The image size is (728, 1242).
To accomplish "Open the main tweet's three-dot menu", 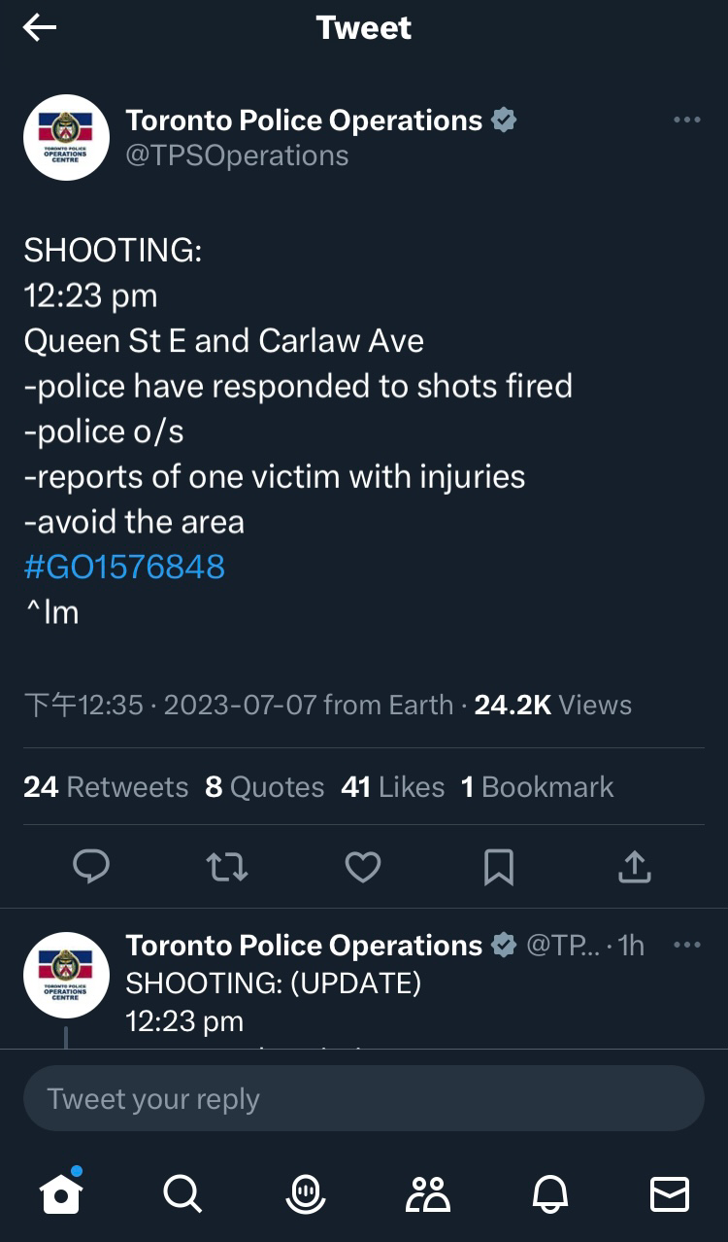I will coord(686,120).
